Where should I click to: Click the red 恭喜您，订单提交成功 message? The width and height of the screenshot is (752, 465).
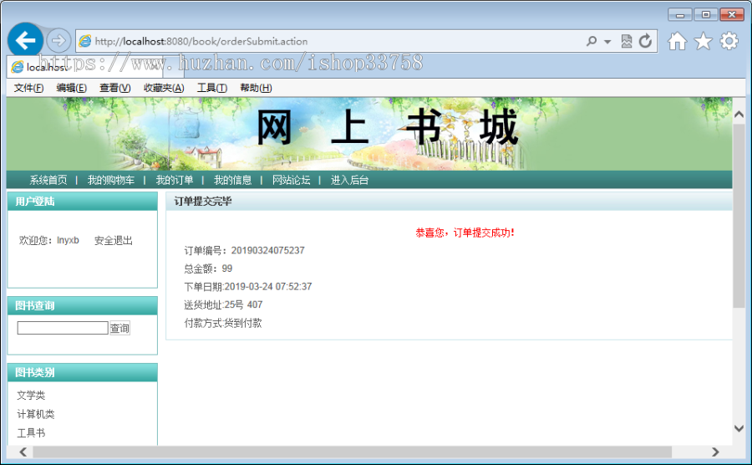[465, 232]
